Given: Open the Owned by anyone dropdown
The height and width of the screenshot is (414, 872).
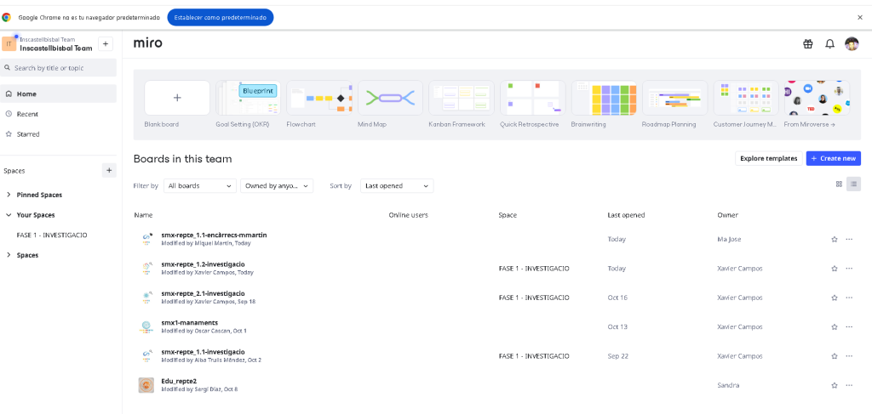Looking at the screenshot, I should pos(277,185).
